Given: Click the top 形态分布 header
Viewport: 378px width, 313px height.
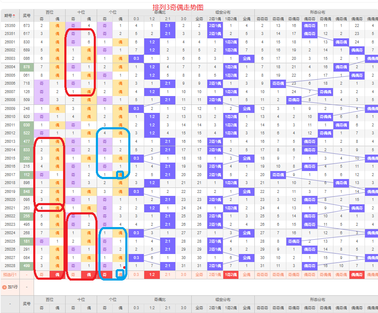Looking at the screenshot, I should pos(317,12).
